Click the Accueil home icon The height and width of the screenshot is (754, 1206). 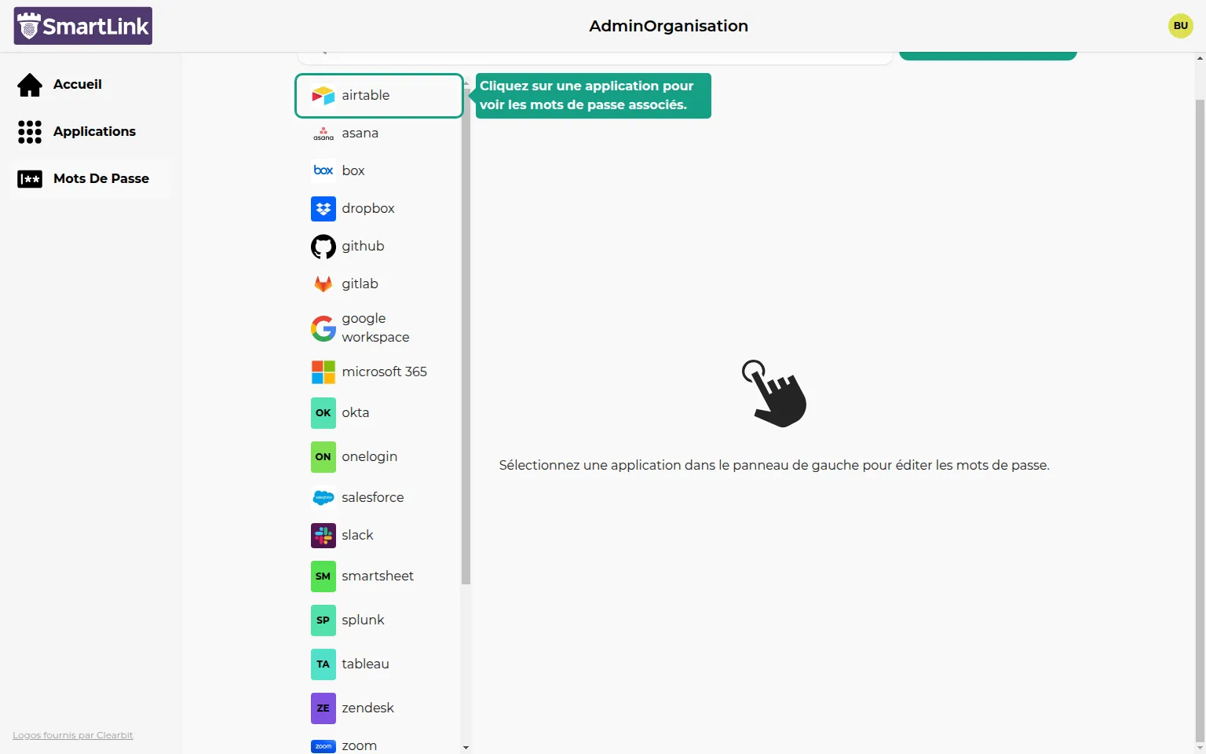(x=30, y=85)
